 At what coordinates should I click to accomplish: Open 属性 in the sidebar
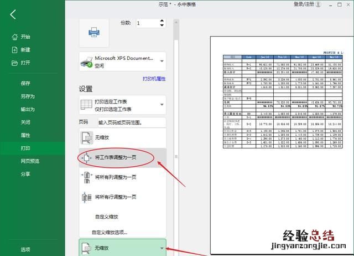(x=25, y=135)
